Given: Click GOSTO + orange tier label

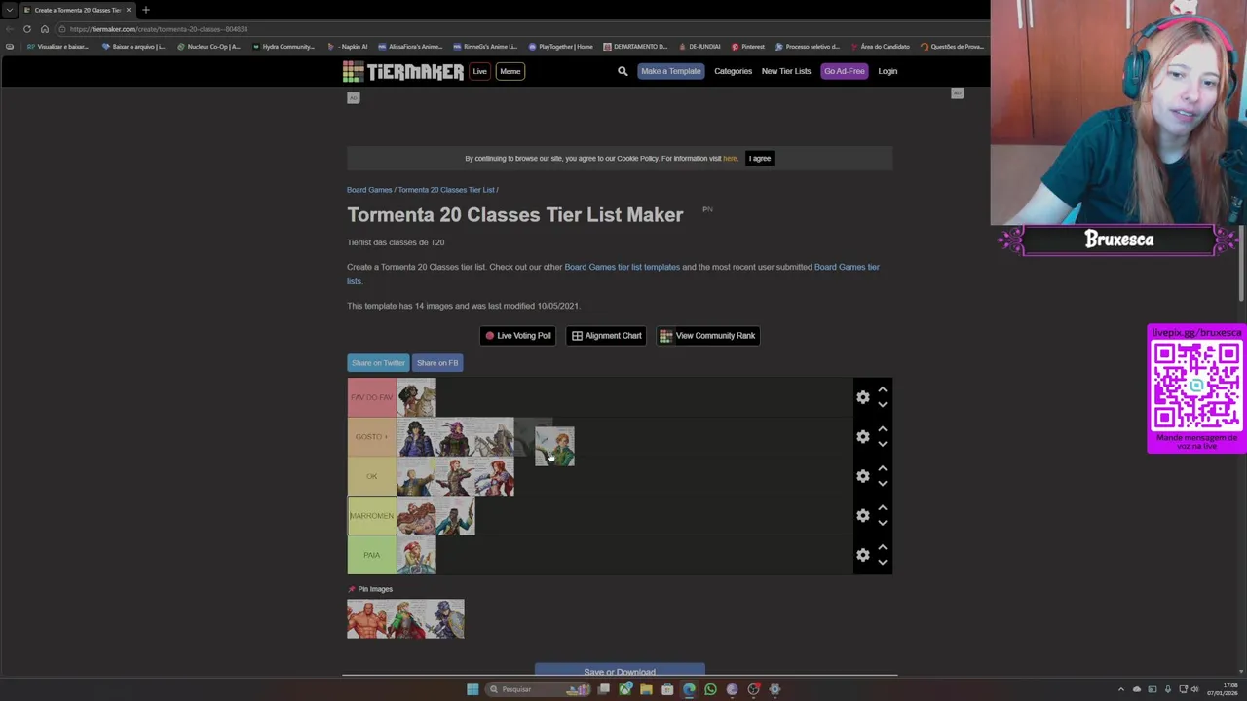Looking at the screenshot, I should tap(371, 437).
